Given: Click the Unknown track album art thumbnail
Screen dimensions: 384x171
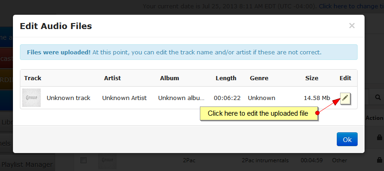Looking at the screenshot, I should (x=31, y=98).
